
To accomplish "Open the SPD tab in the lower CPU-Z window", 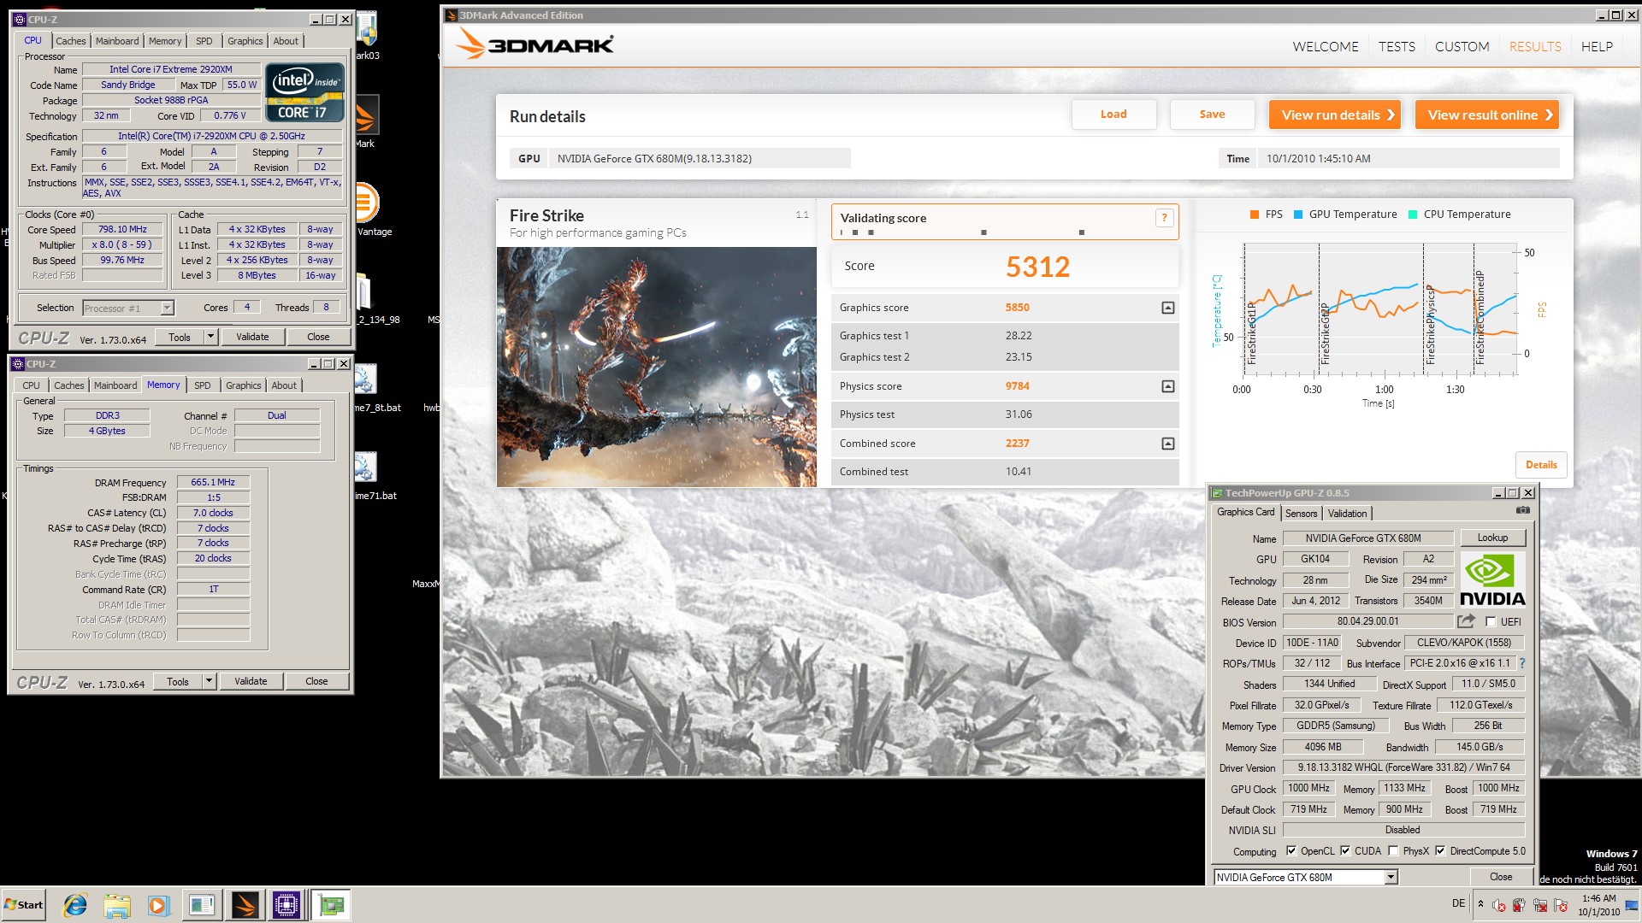I will pyautogui.click(x=202, y=385).
